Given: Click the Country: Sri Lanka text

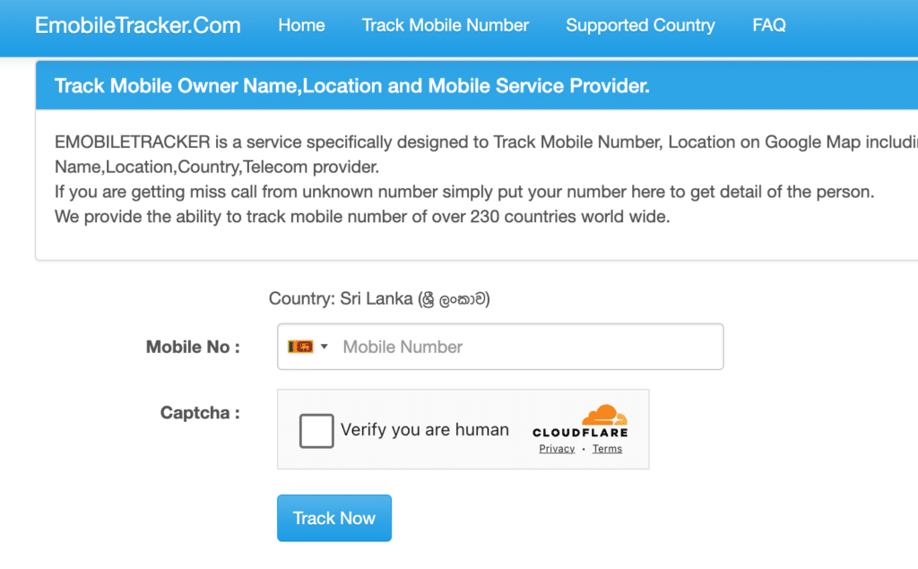Looking at the screenshot, I should pos(379,299).
